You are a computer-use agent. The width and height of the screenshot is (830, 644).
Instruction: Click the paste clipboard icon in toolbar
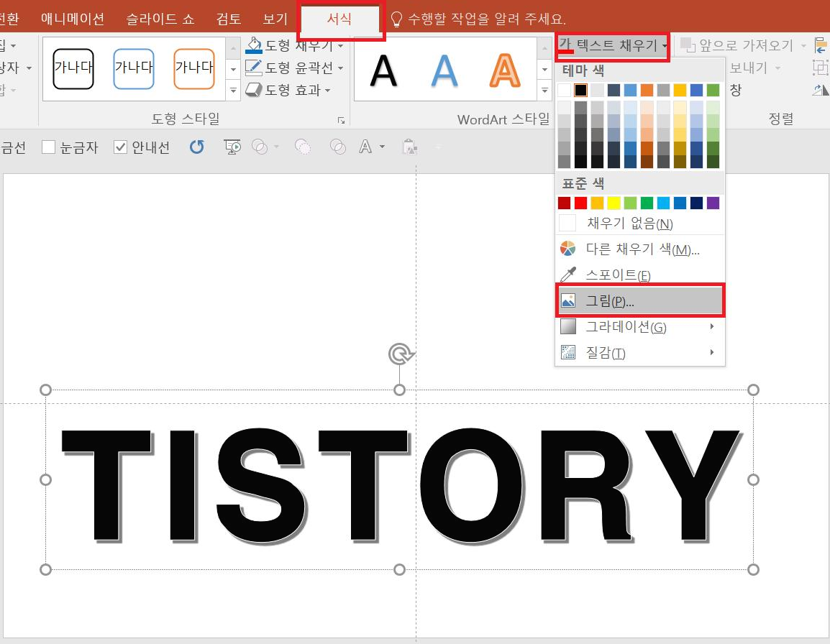pos(410,147)
